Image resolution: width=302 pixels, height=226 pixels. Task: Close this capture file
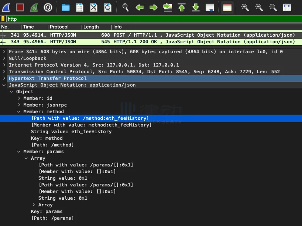click(94, 7)
